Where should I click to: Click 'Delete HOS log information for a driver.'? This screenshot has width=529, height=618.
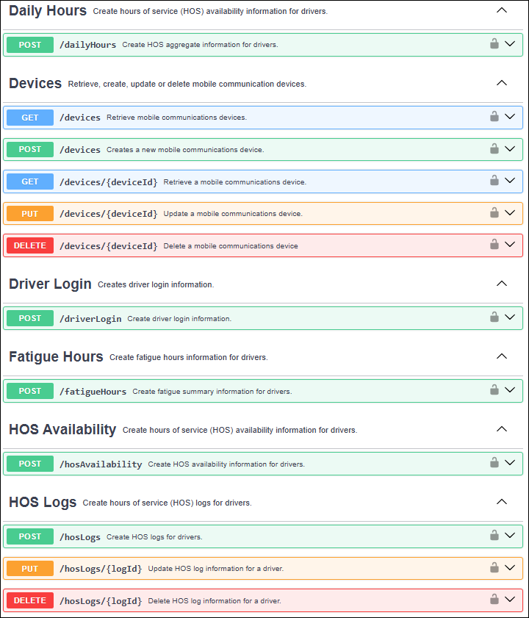(x=215, y=601)
